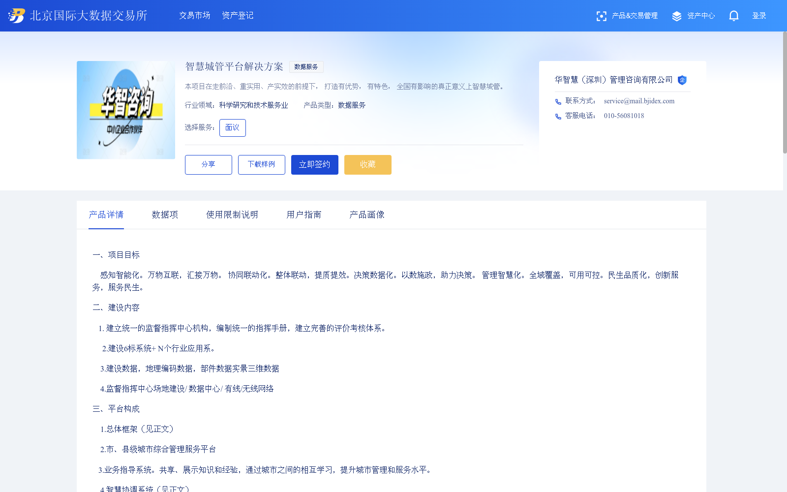Click the 数据服务 tag beside the title

[x=306, y=67]
